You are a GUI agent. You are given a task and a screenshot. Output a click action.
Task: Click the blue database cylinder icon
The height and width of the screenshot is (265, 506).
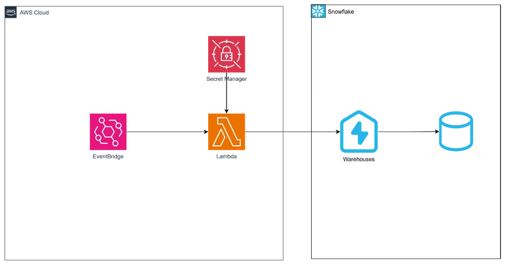[x=455, y=130]
